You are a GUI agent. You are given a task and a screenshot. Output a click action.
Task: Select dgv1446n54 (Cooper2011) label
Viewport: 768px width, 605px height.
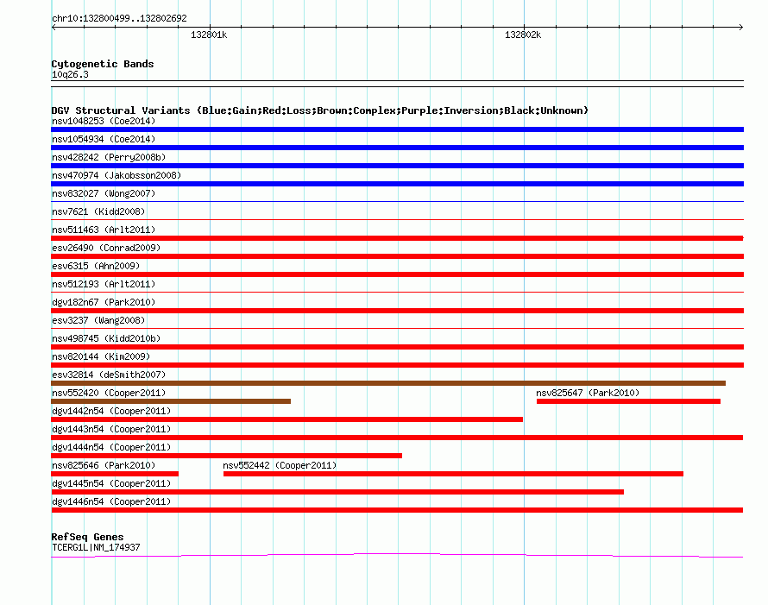[x=111, y=501]
